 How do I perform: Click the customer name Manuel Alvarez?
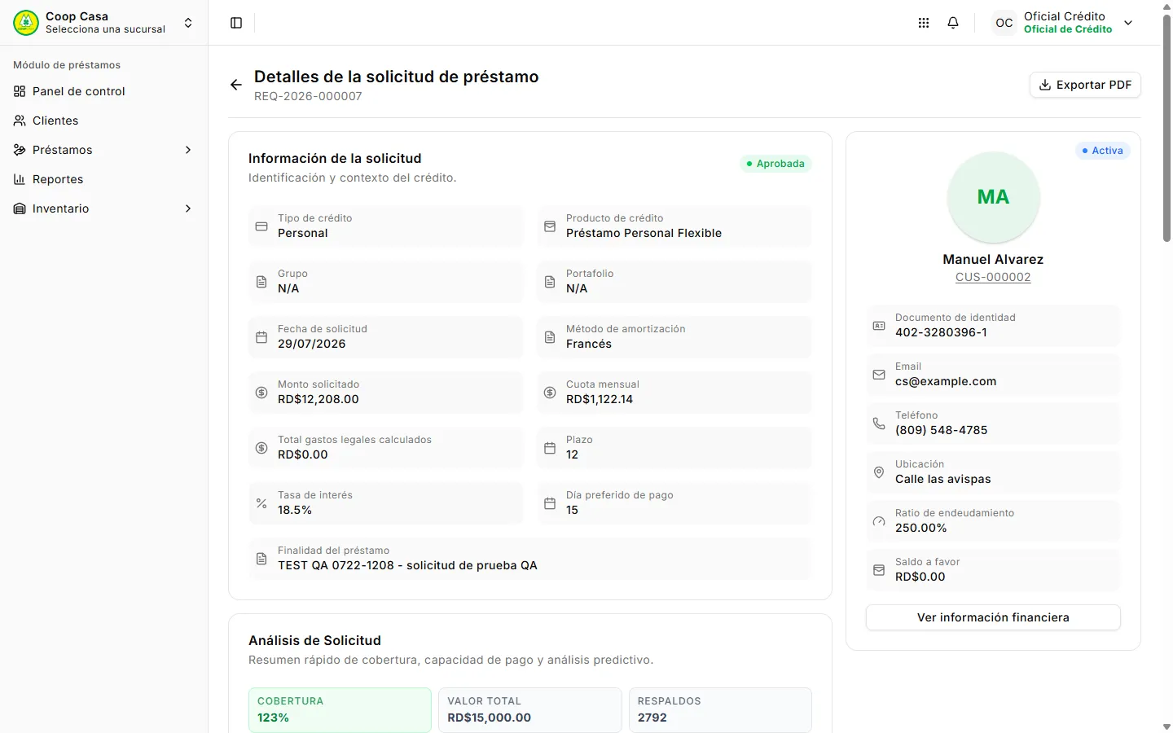coord(993,259)
